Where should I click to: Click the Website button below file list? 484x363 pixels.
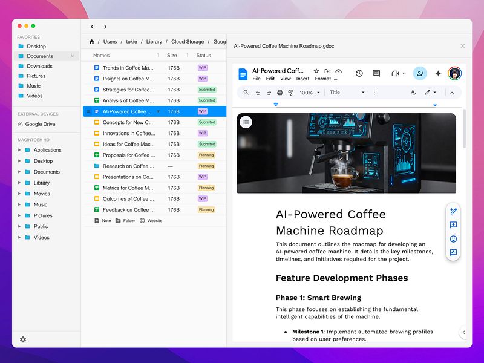click(151, 221)
